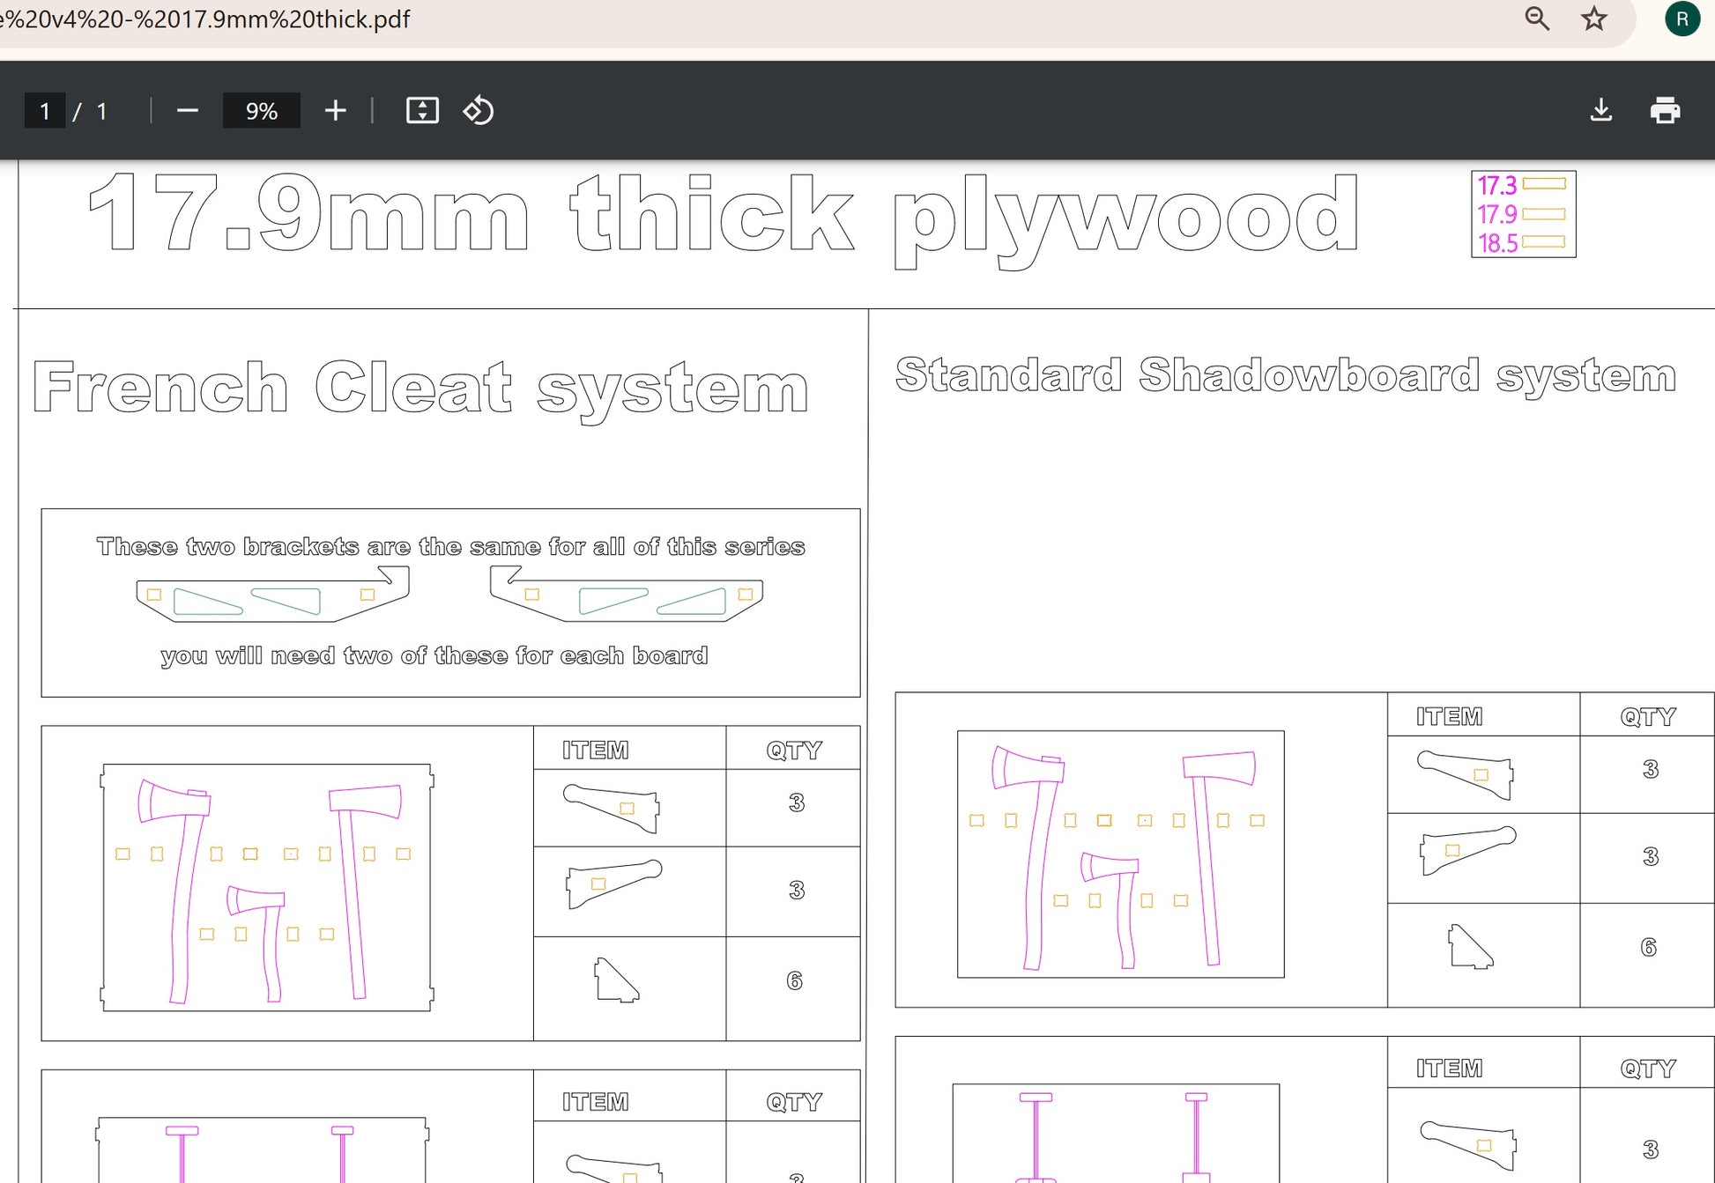Click the 17.9mm thick plywood title

723,216
